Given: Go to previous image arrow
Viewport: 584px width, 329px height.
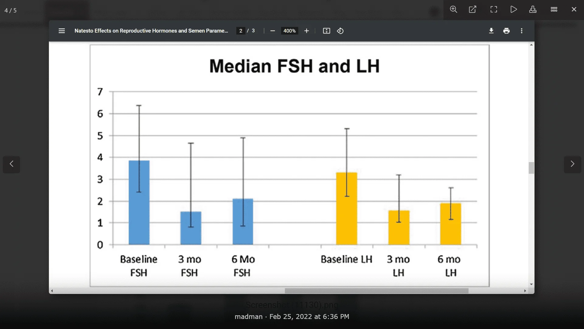Looking at the screenshot, I should (x=12, y=164).
